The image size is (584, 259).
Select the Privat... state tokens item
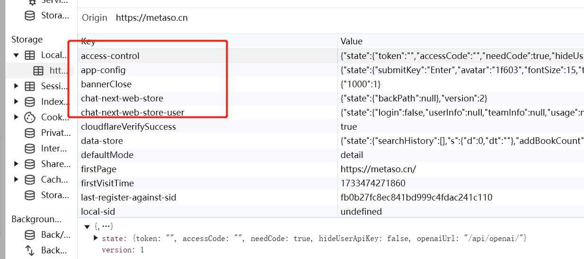pos(55,133)
